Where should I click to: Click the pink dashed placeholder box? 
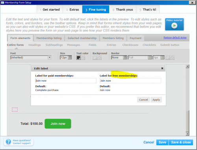pos(15,109)
